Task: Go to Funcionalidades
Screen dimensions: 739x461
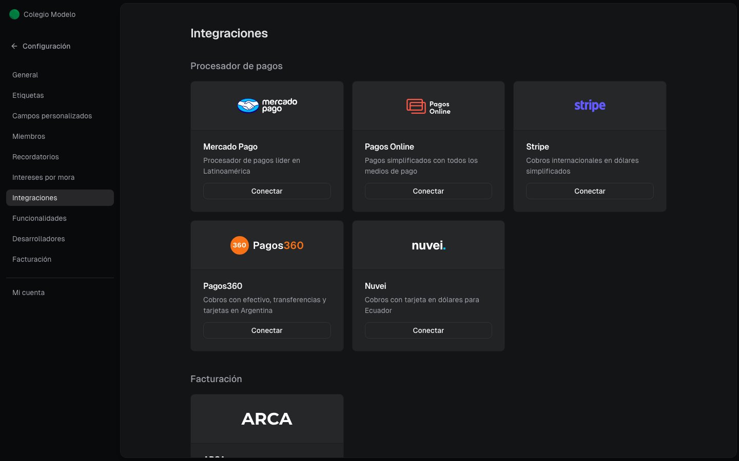Action: click(x=60, y=218)
